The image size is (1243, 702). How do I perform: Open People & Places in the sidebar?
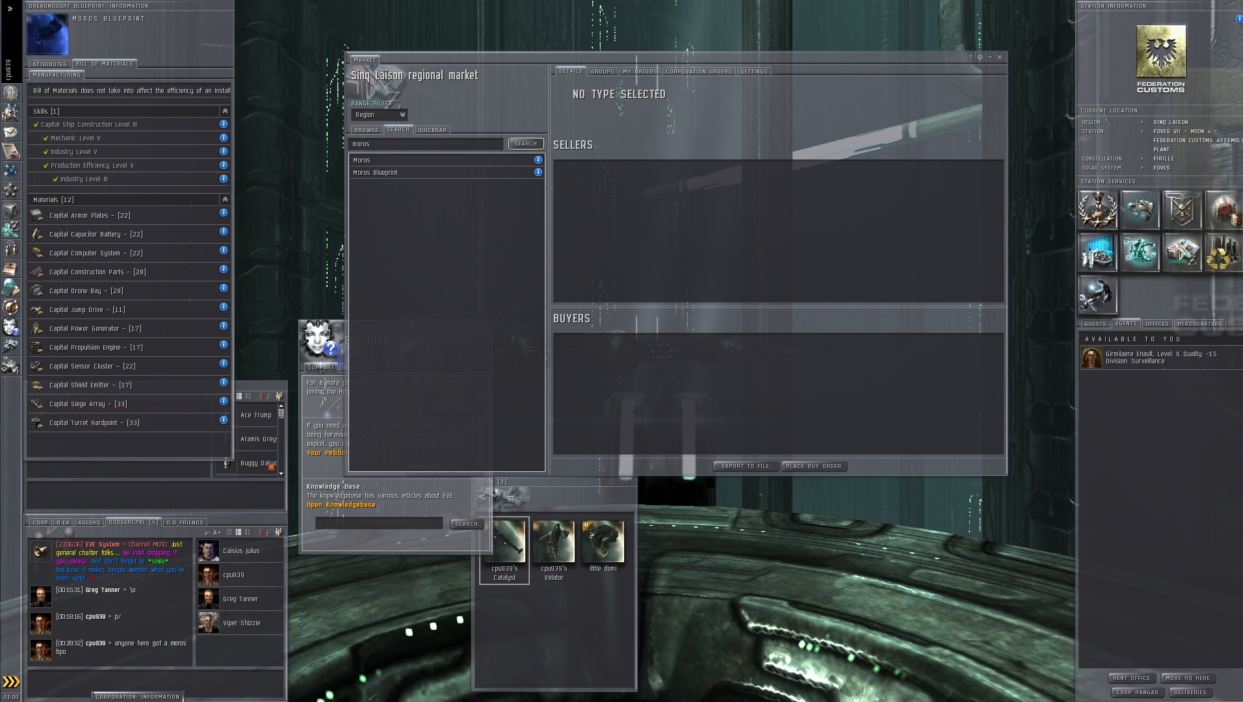(10, 112)
